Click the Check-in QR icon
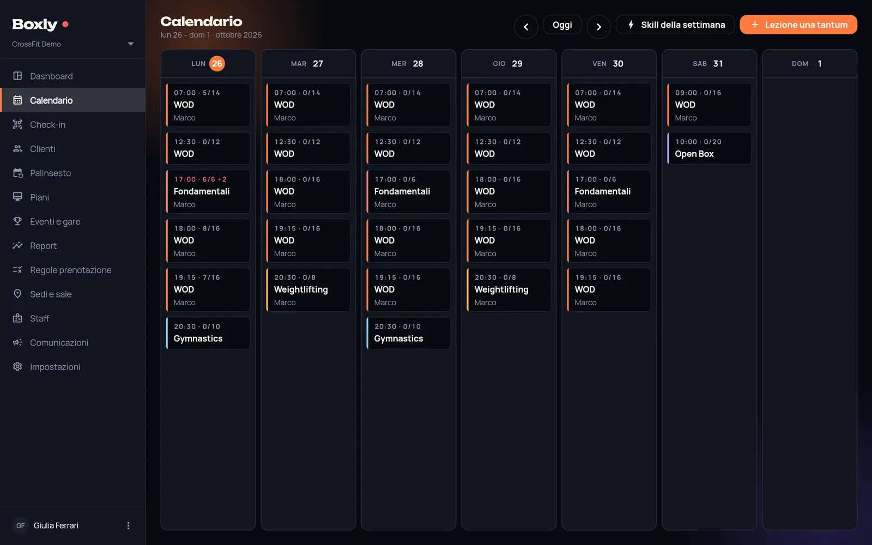Image resolution: width=872 pixels, height=545 pixels. [17, 124]
